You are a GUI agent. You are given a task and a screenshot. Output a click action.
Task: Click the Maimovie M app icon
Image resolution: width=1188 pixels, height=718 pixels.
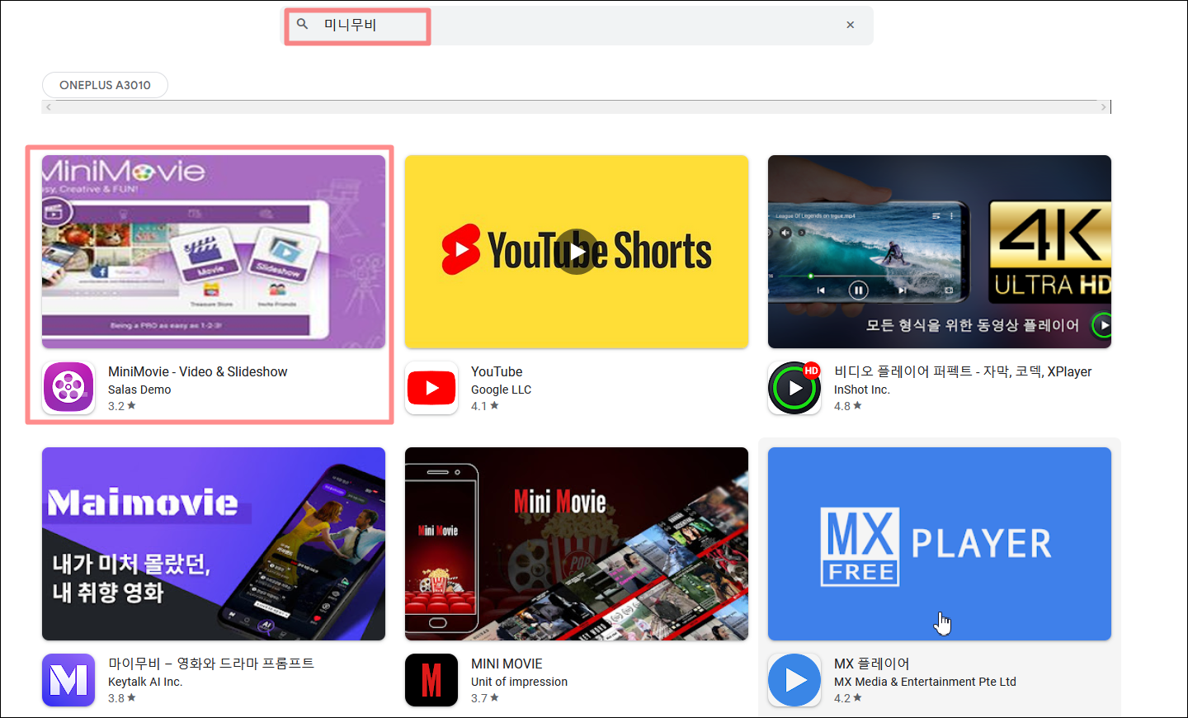(68, 679)
